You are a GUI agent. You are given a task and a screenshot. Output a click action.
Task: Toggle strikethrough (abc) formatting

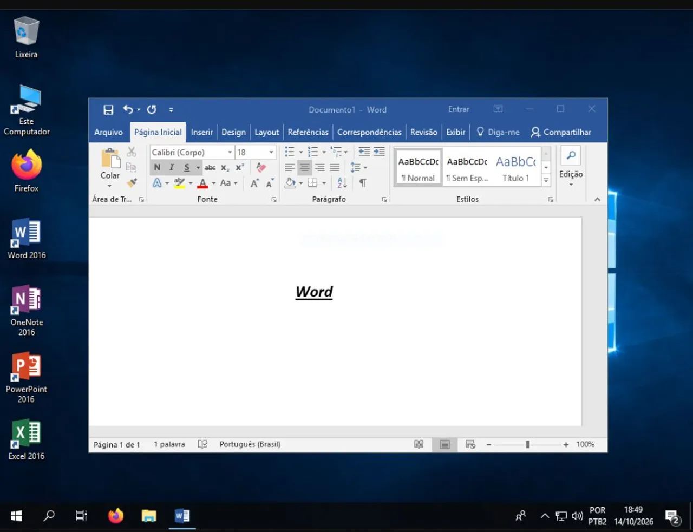click(x=210, y=168)
